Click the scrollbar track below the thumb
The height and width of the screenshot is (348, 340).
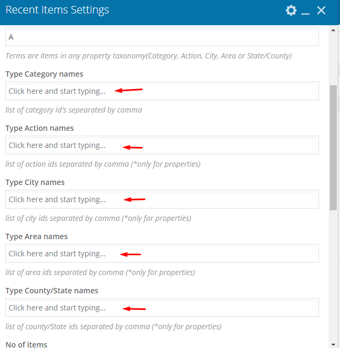333,275
